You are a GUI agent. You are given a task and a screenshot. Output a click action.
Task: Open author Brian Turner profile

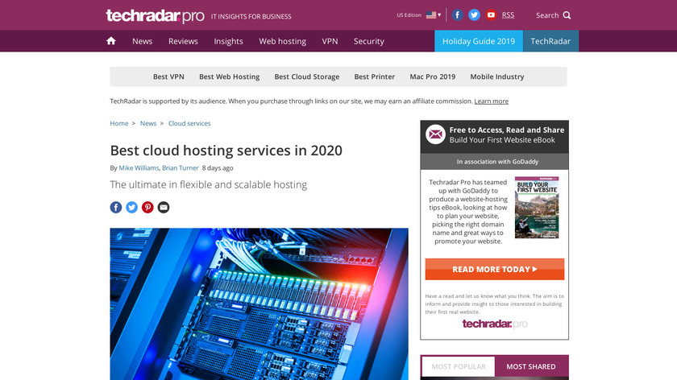pos(180,168)
